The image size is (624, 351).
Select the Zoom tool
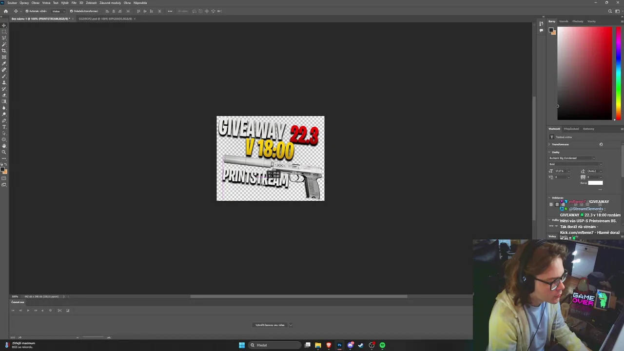pyautogui.click(x=4, y=152)
